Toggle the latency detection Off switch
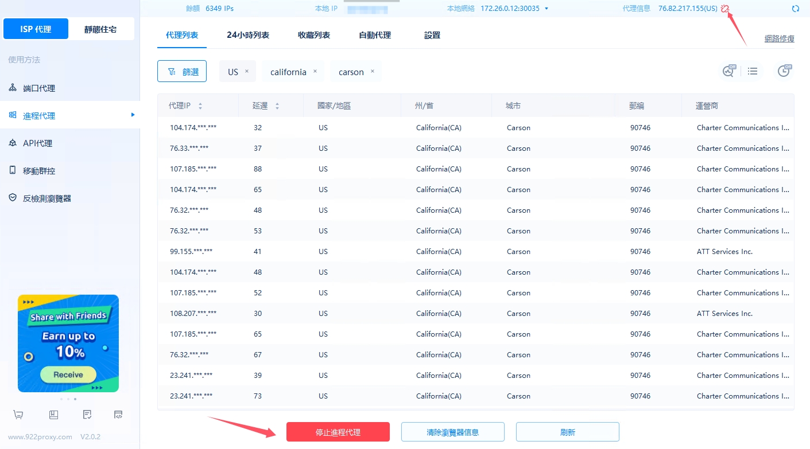This screenshot has width=810, height=449. pyautogui.click(x=728, y=71)
